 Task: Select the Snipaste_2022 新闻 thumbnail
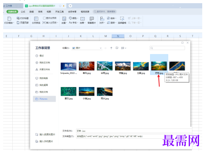tap(68, 66)
